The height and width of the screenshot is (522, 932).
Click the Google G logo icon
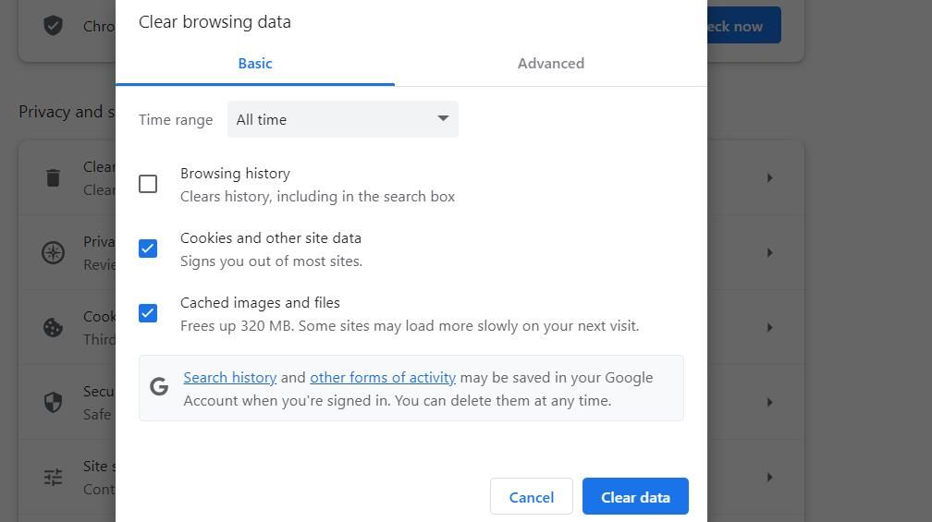[159, 387]
